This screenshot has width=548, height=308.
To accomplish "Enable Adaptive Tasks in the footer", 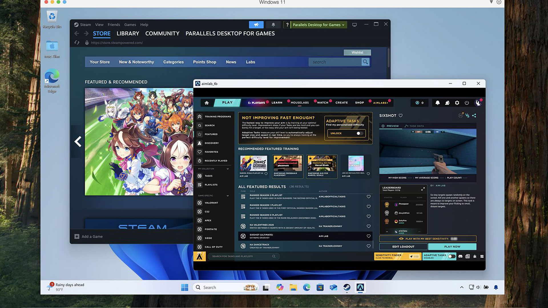I will [452, 256].
